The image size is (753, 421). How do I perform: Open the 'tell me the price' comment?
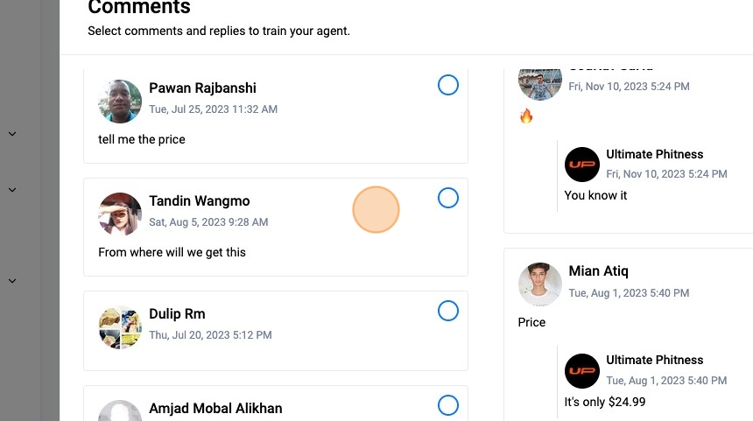[x=142, y=139]
